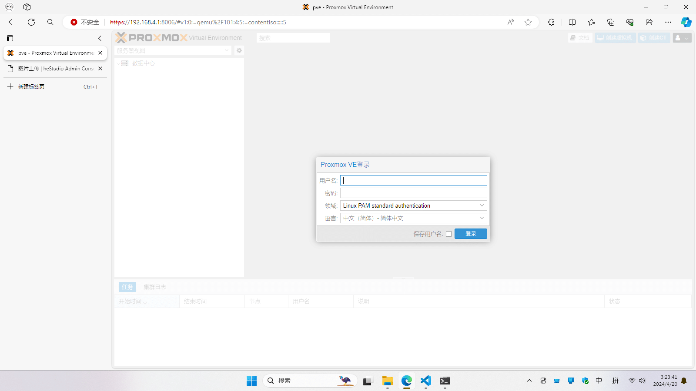
Task: Open collections icon
Action: pyautogui.click(x=611, y=22)
